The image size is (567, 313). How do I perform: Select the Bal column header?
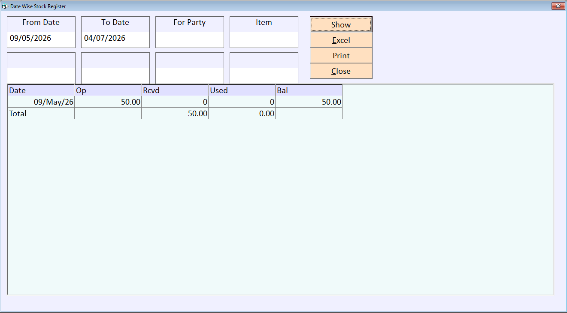tap(309, 90)
